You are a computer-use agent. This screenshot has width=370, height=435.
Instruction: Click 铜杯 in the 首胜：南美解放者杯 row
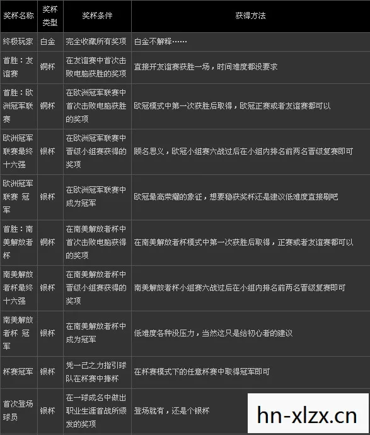tap(48, 242)
